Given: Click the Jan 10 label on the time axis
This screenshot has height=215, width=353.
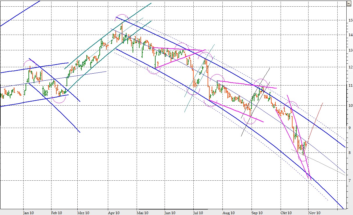Looking at the screenshot, I should point(28,213).
